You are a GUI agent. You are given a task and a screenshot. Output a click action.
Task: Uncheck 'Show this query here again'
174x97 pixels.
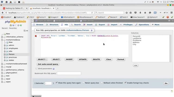57,83
